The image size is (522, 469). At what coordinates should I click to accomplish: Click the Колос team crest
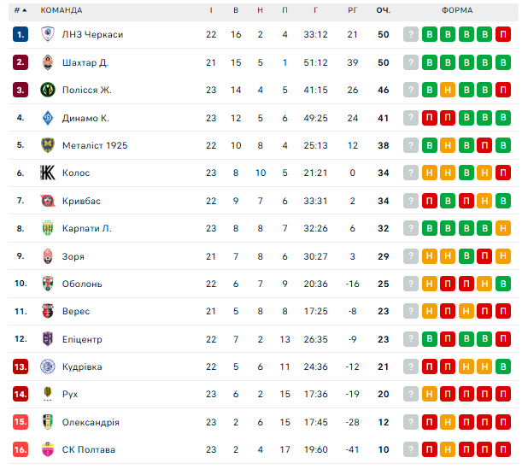pyautogui.click(x=48, y=173)
